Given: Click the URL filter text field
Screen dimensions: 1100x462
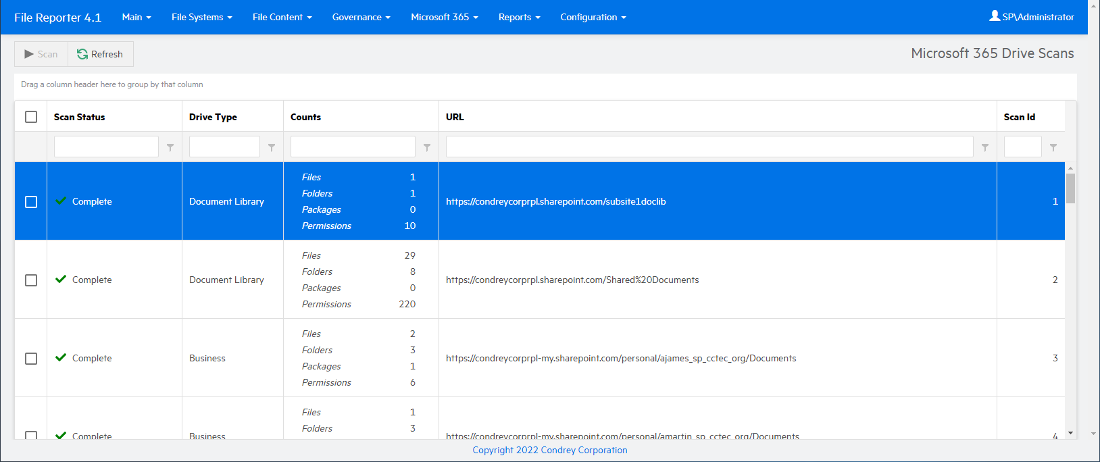Looking at the screenshot, I should (x=709, y=147).
